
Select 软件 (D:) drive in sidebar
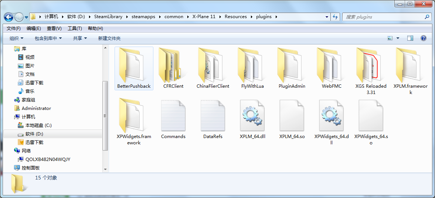[x=31, y=134]
